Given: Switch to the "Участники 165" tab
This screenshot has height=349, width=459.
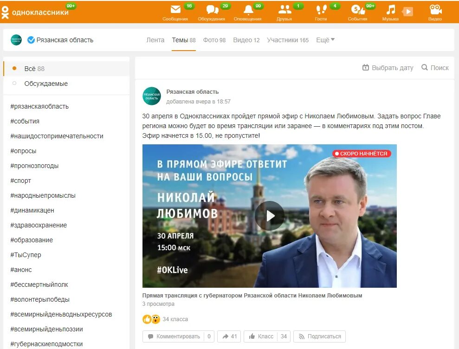Looking at the screenshot, I should point(287,40).
